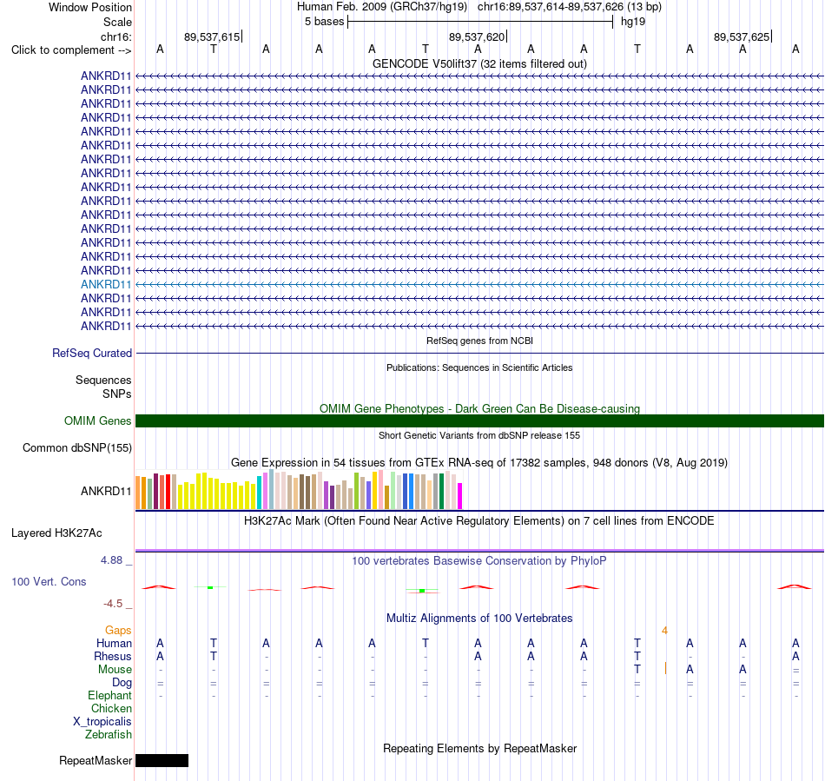Click the 89,537,620 ruler position
The width and height of the screenshot is (825, 781).
(477, 36)
